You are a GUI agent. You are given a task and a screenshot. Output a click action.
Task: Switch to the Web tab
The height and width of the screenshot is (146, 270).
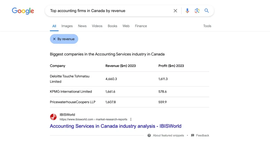point(126,26)
